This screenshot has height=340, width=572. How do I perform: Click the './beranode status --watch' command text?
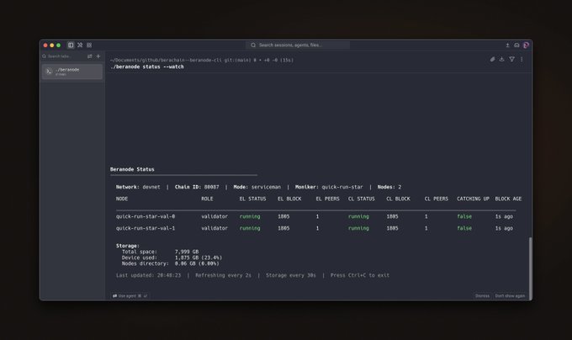coord(147,66)
